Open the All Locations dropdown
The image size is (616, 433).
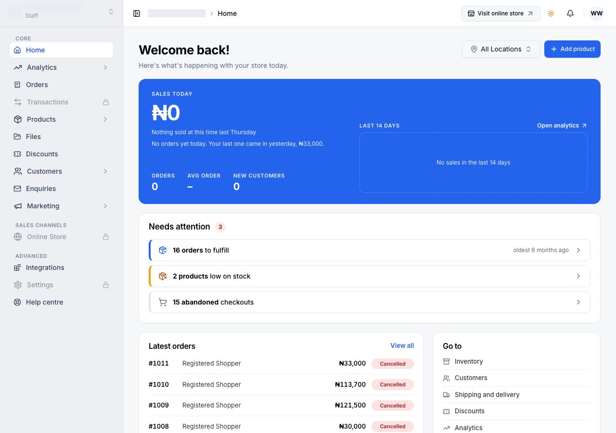pos(501,49)
